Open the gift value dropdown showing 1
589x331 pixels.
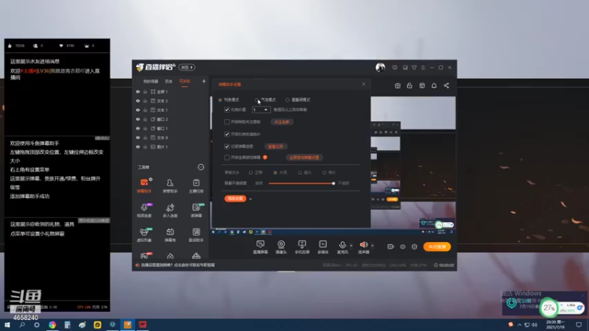[x=261, y=110]
